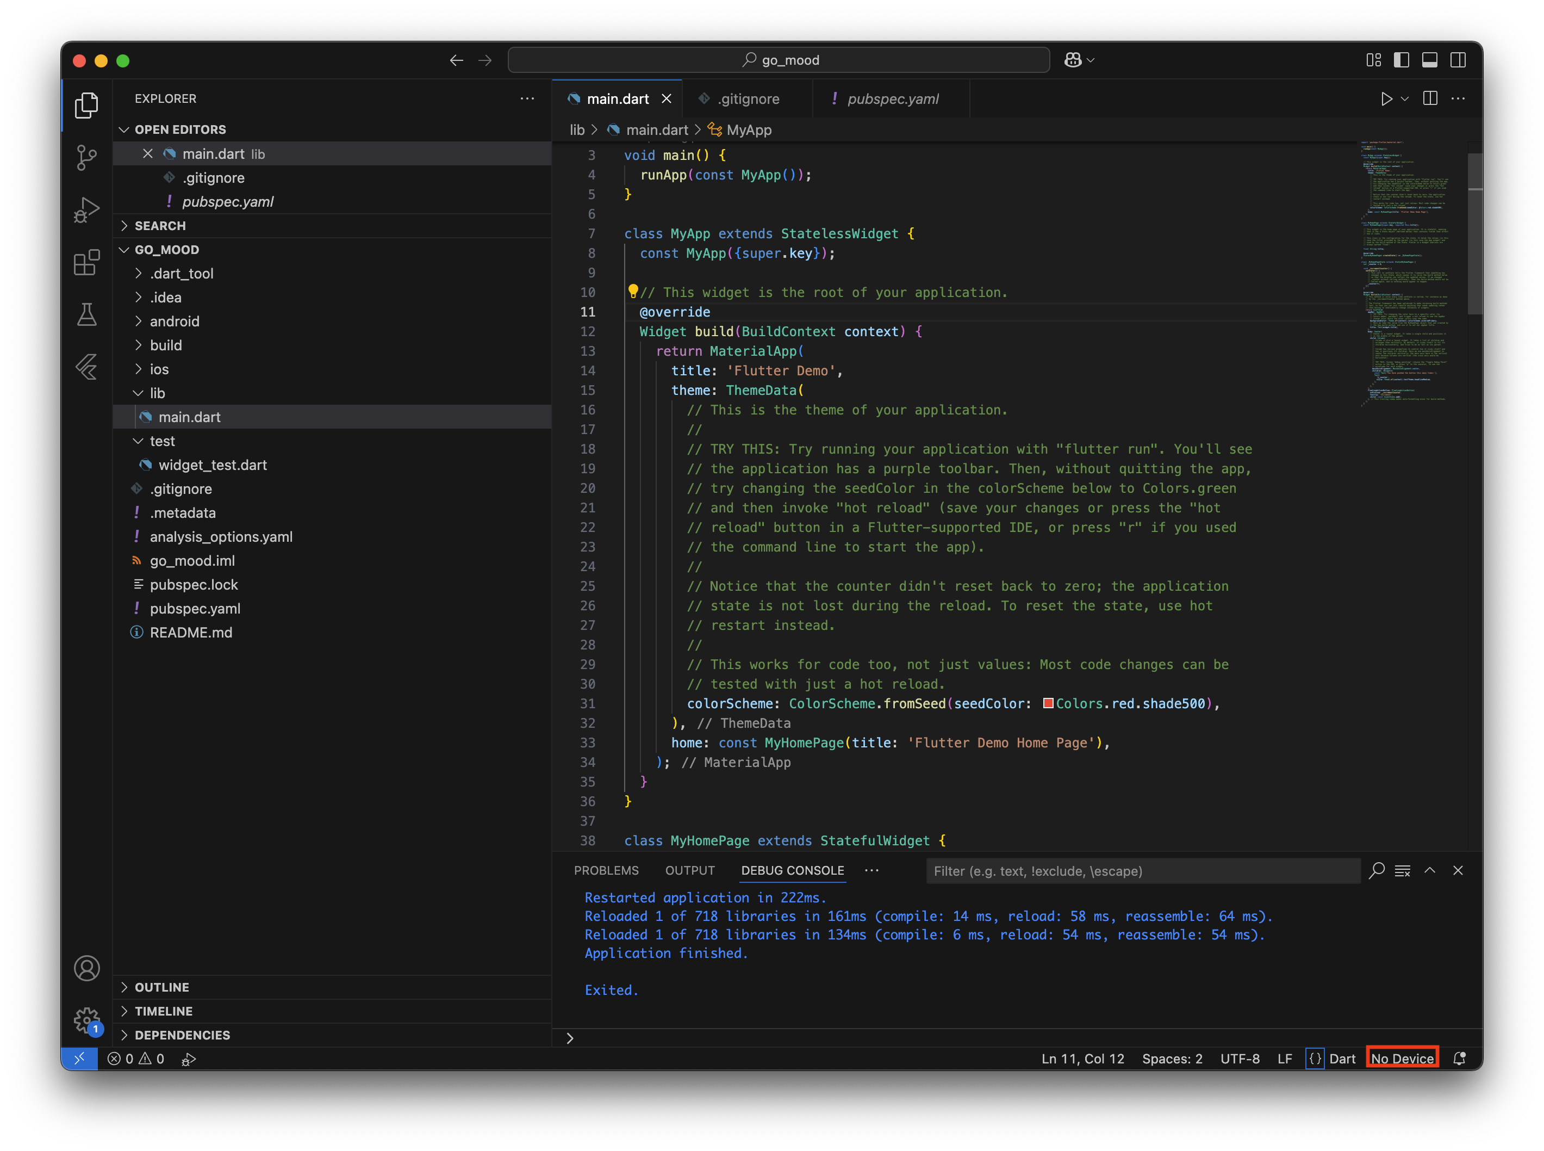Click the Copilot icon in title bar

(1073, 60)
